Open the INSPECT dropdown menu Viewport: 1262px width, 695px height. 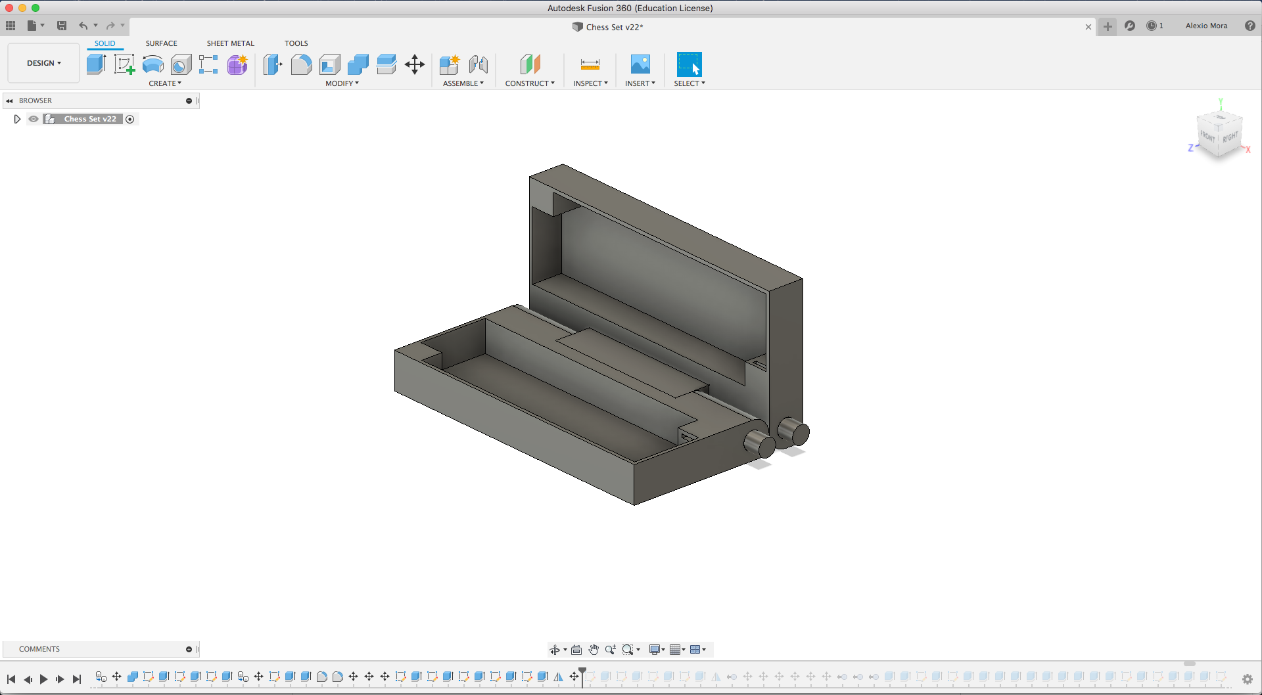coord(590,83)
